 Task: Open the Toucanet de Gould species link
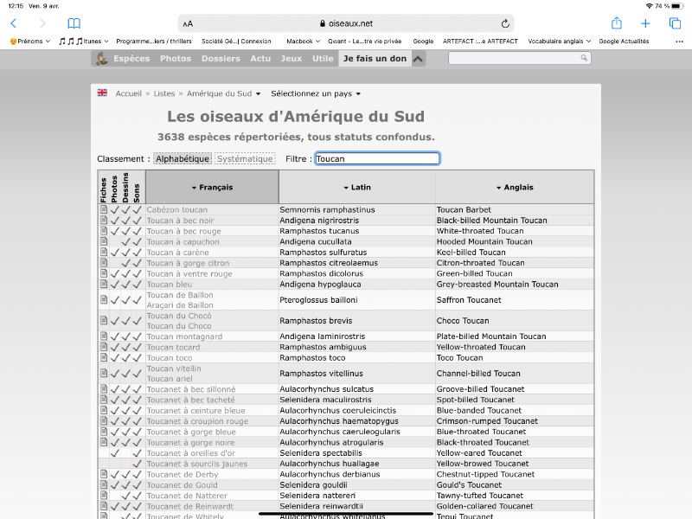point(182,485)
